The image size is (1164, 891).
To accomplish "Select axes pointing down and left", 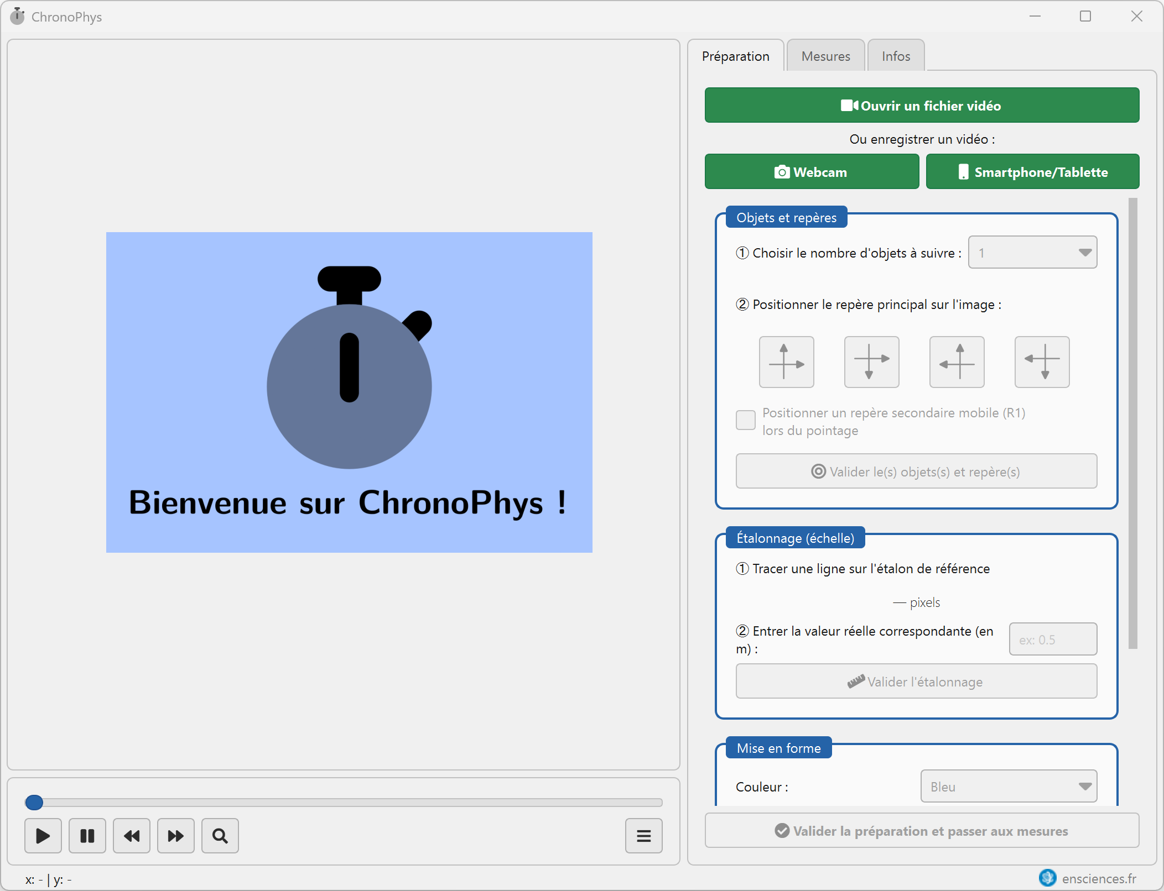I will [1042, 362].
